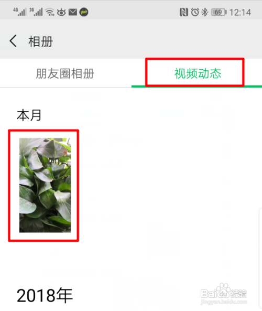Tap the 相册 page title

click(x=41, y=41)
